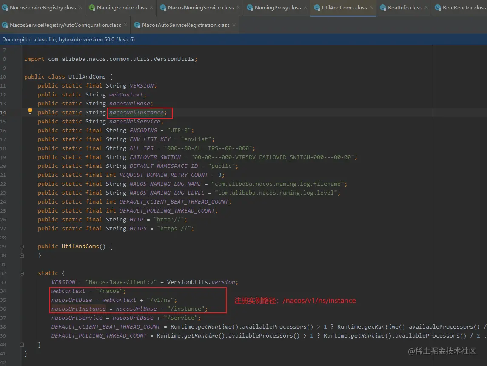Click the "/instance" string on line 36
The height and width of the screenshot is (366, 487).
(x=186, y=309)
